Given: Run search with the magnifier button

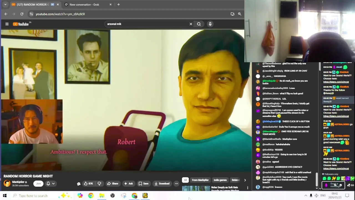Looking at the screenshot, I should [199, 24].
